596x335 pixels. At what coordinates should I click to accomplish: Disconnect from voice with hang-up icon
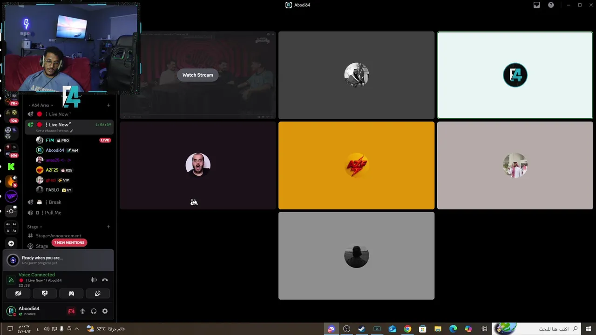[105, 280]
